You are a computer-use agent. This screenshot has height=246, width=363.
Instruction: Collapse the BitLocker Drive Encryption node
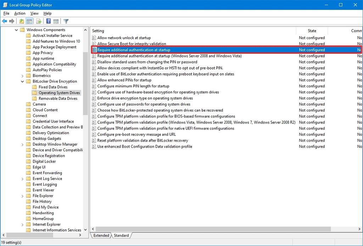(22, 81)
